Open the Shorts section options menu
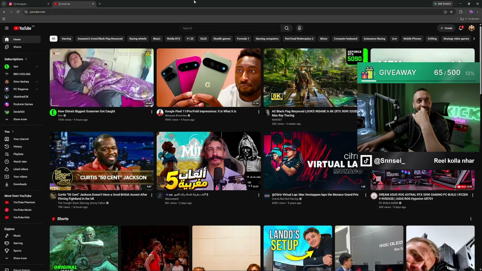Screen dimensions: 482x271 pyautogui.click(x=471, y=219)
